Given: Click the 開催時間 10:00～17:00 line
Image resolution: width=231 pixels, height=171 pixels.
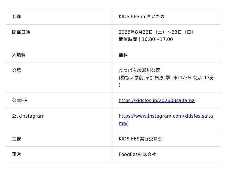Looking at the screenshot, I should [146, 39].
